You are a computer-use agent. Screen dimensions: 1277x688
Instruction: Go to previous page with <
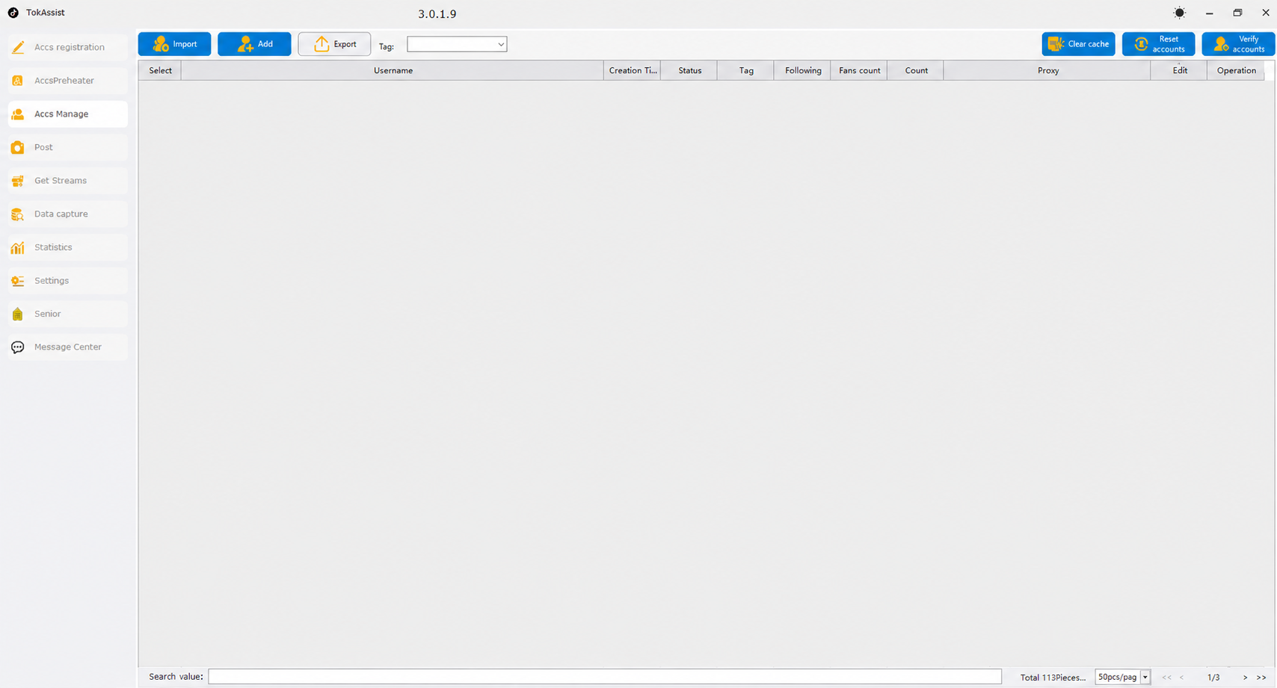click(1181, 678)
